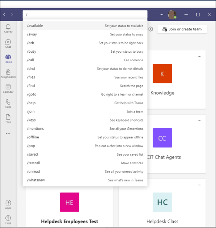This screenshot has width=216, height=228.
Task: Select the /help command
Action: [x=85, y=103]
